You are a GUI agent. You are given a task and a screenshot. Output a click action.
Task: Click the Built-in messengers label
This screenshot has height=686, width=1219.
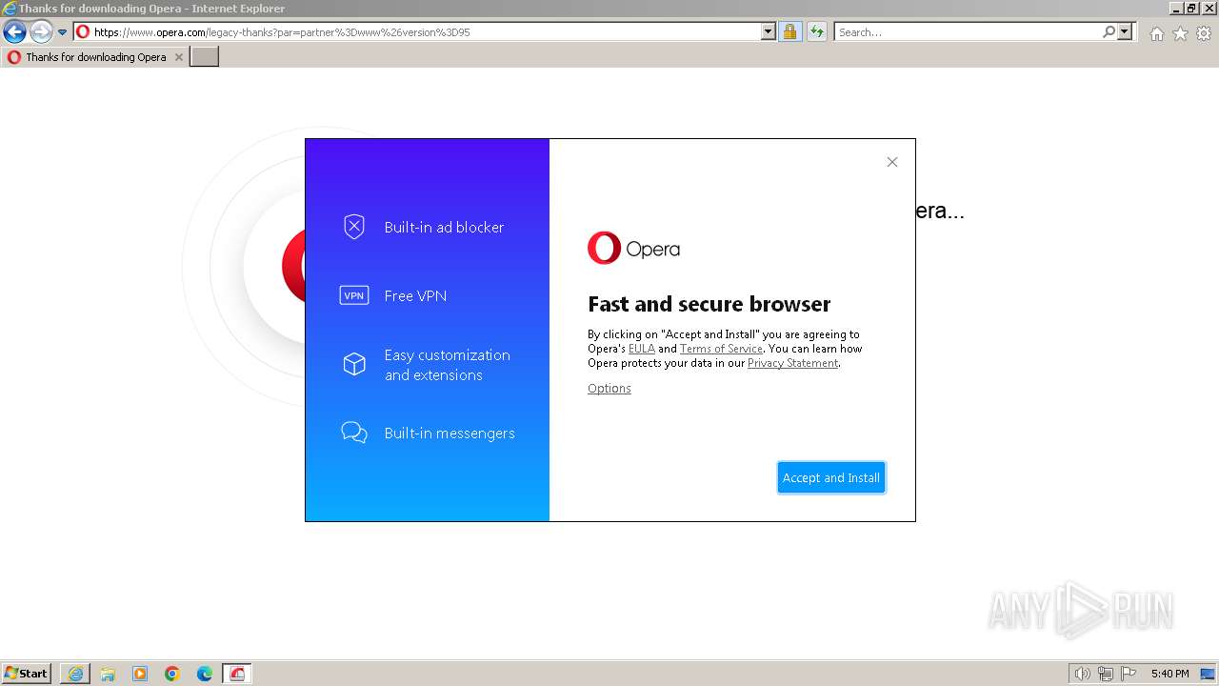[450, 433]
